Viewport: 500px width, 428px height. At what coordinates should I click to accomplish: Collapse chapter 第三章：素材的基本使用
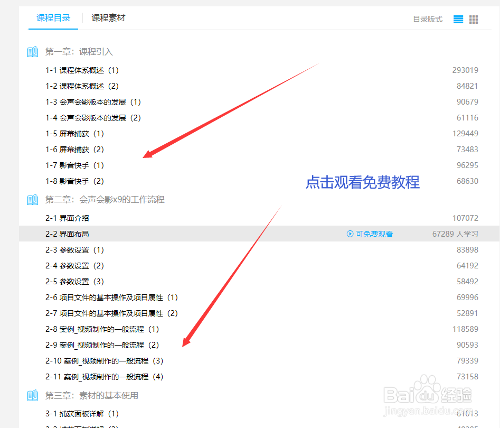pos(92,395)
